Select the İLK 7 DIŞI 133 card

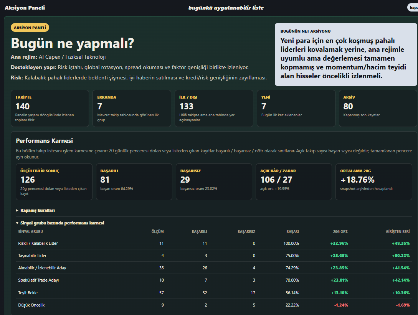click(214, 108)
